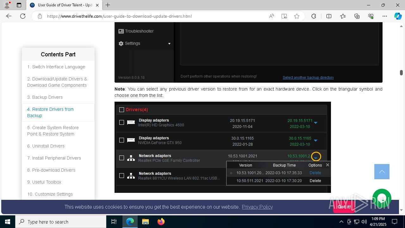Expand versions for NVIDIA GeForce GTX 950
The image size is (405, 228).
[x=315, y=140]
